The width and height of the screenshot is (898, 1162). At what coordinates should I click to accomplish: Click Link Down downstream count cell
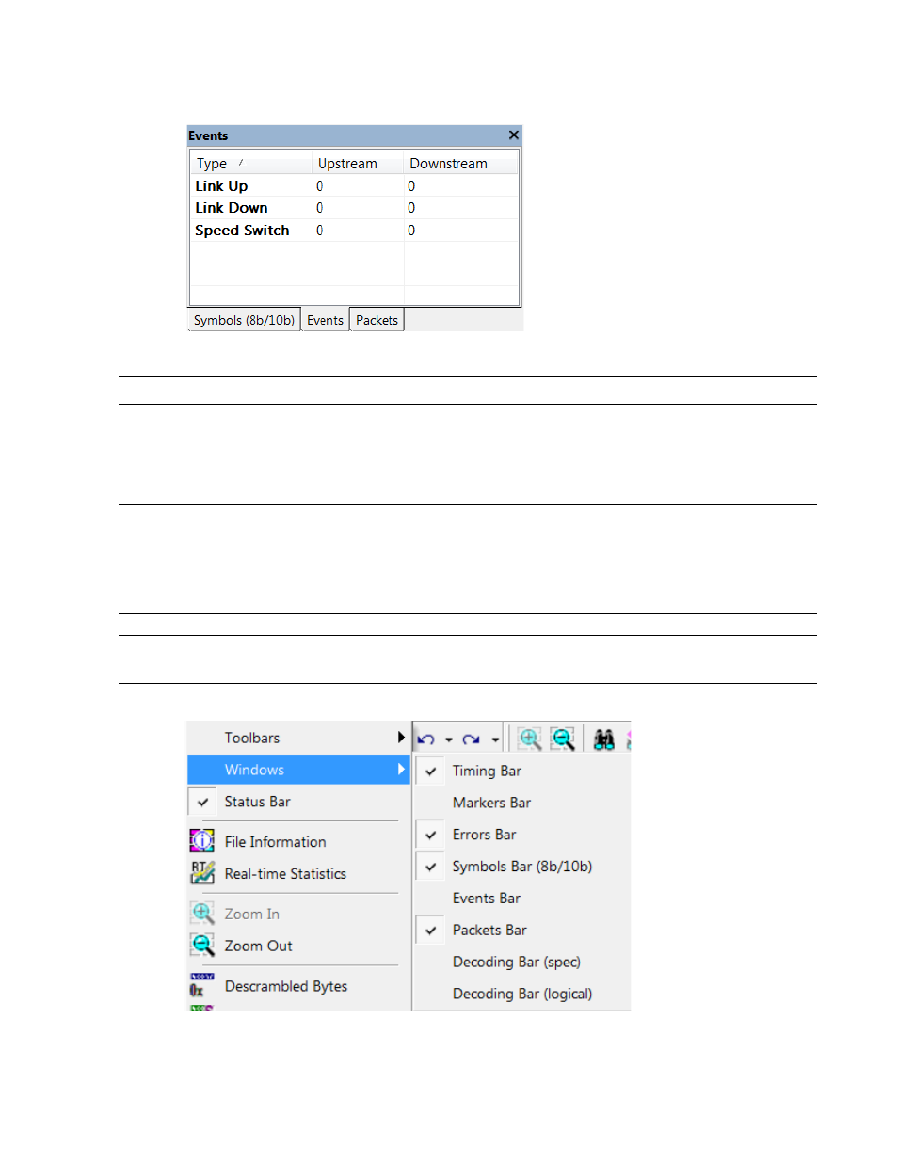point(461,207)
